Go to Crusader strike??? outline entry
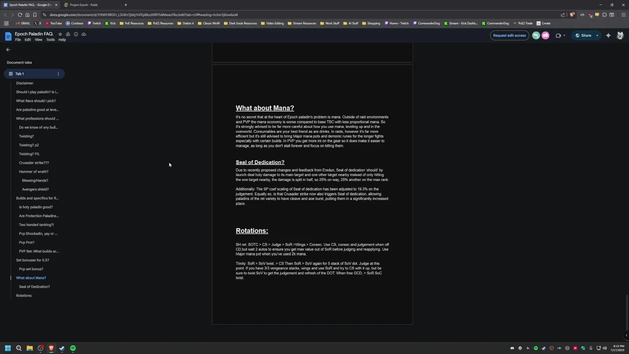The height and width of the screenshot is (354, 629). coord(34,163)
